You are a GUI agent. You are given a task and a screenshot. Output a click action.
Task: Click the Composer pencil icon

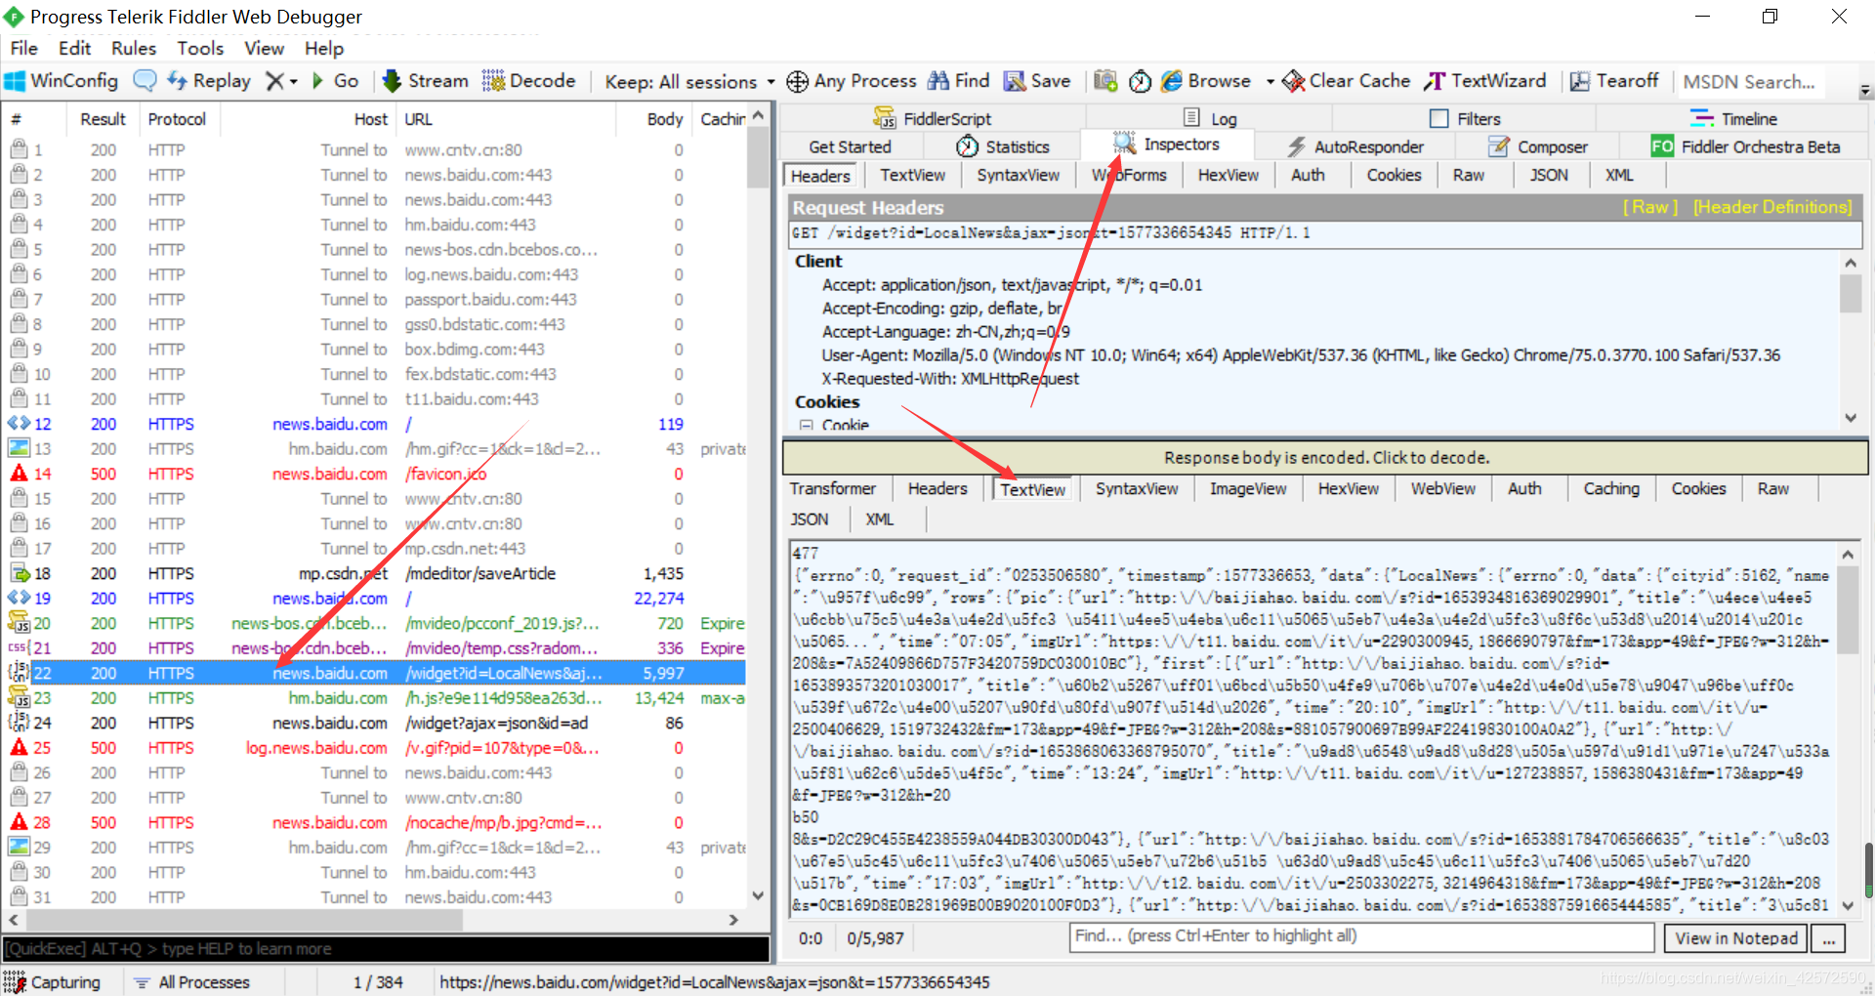coord(1499,146)
